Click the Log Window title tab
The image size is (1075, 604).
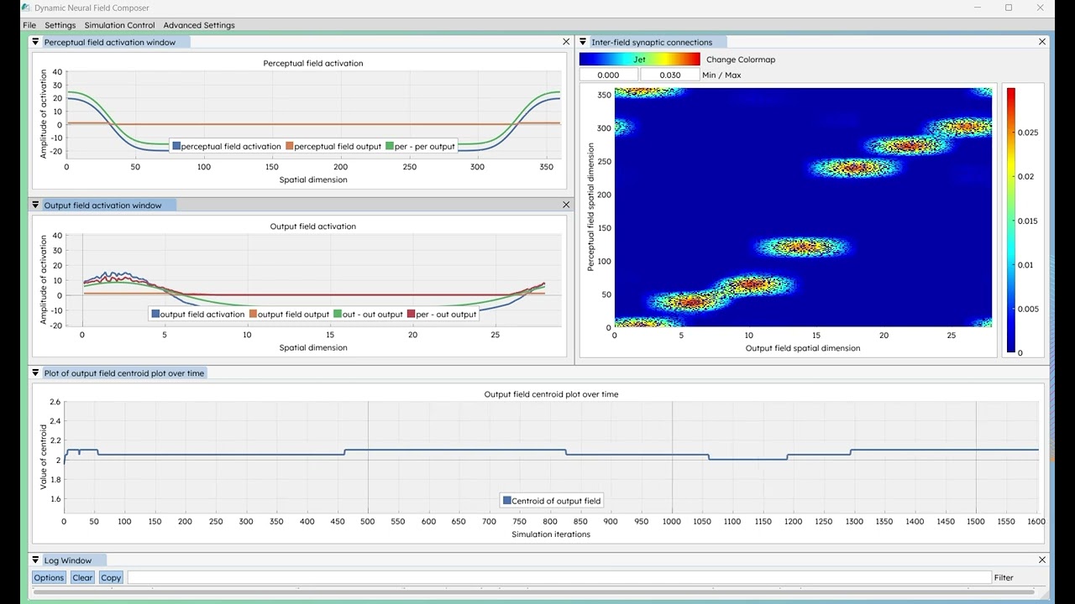tap(68, 560)
